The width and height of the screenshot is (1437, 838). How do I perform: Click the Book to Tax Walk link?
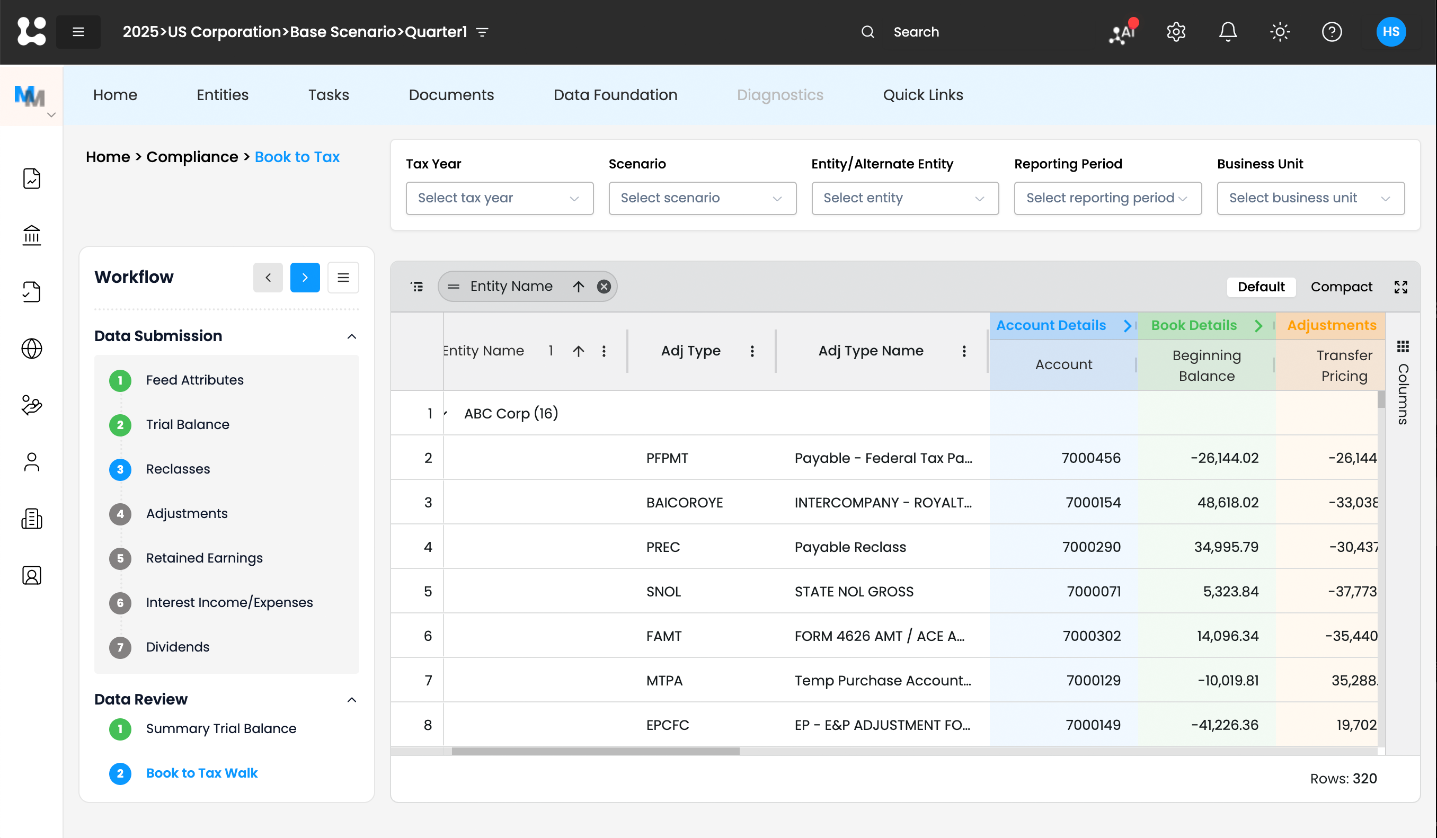point(201,773)
